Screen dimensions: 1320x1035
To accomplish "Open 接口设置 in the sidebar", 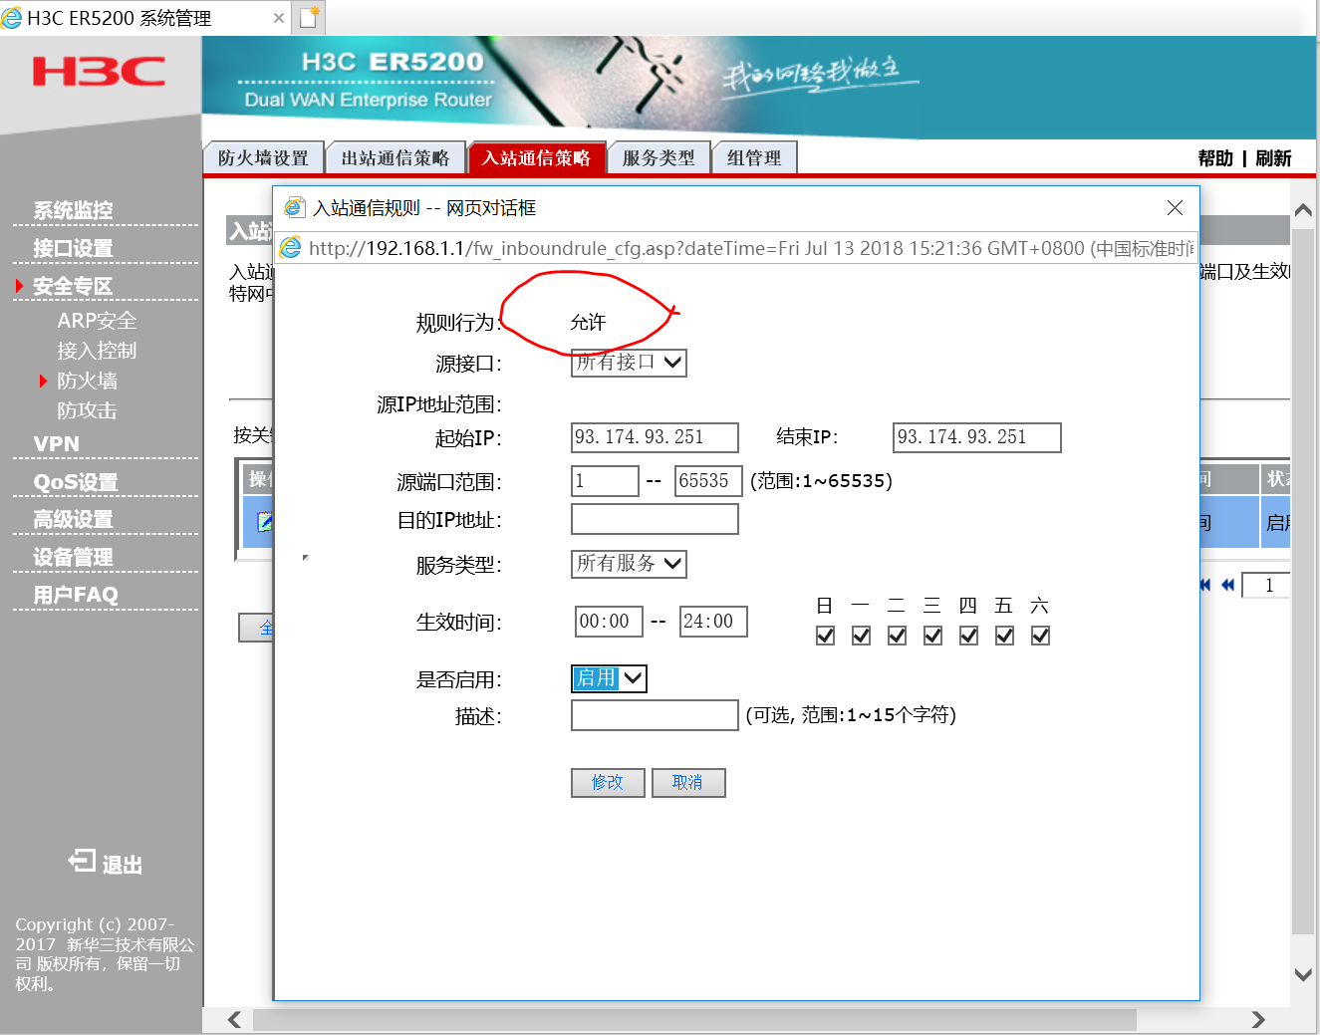I will [x=73, y=248].
